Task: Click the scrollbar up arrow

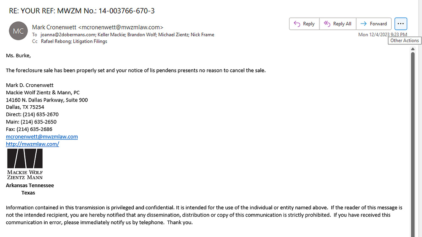Action: point(413,49)
